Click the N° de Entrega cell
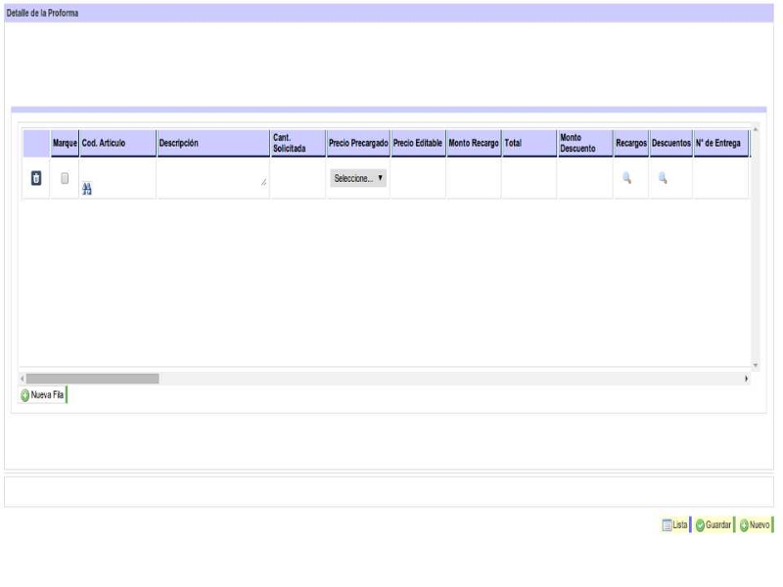This screenshot has height=587, width=783. point(719,179)
